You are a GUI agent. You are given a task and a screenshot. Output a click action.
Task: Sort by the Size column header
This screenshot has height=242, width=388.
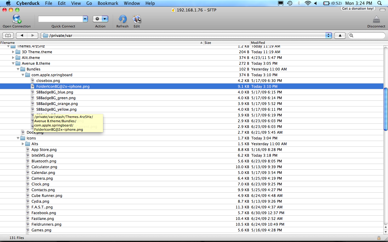227,43
